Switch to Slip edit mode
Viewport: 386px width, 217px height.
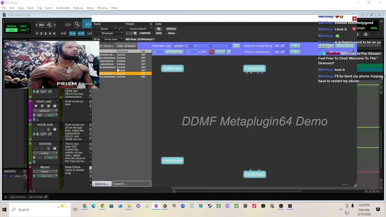pos(11,30)
